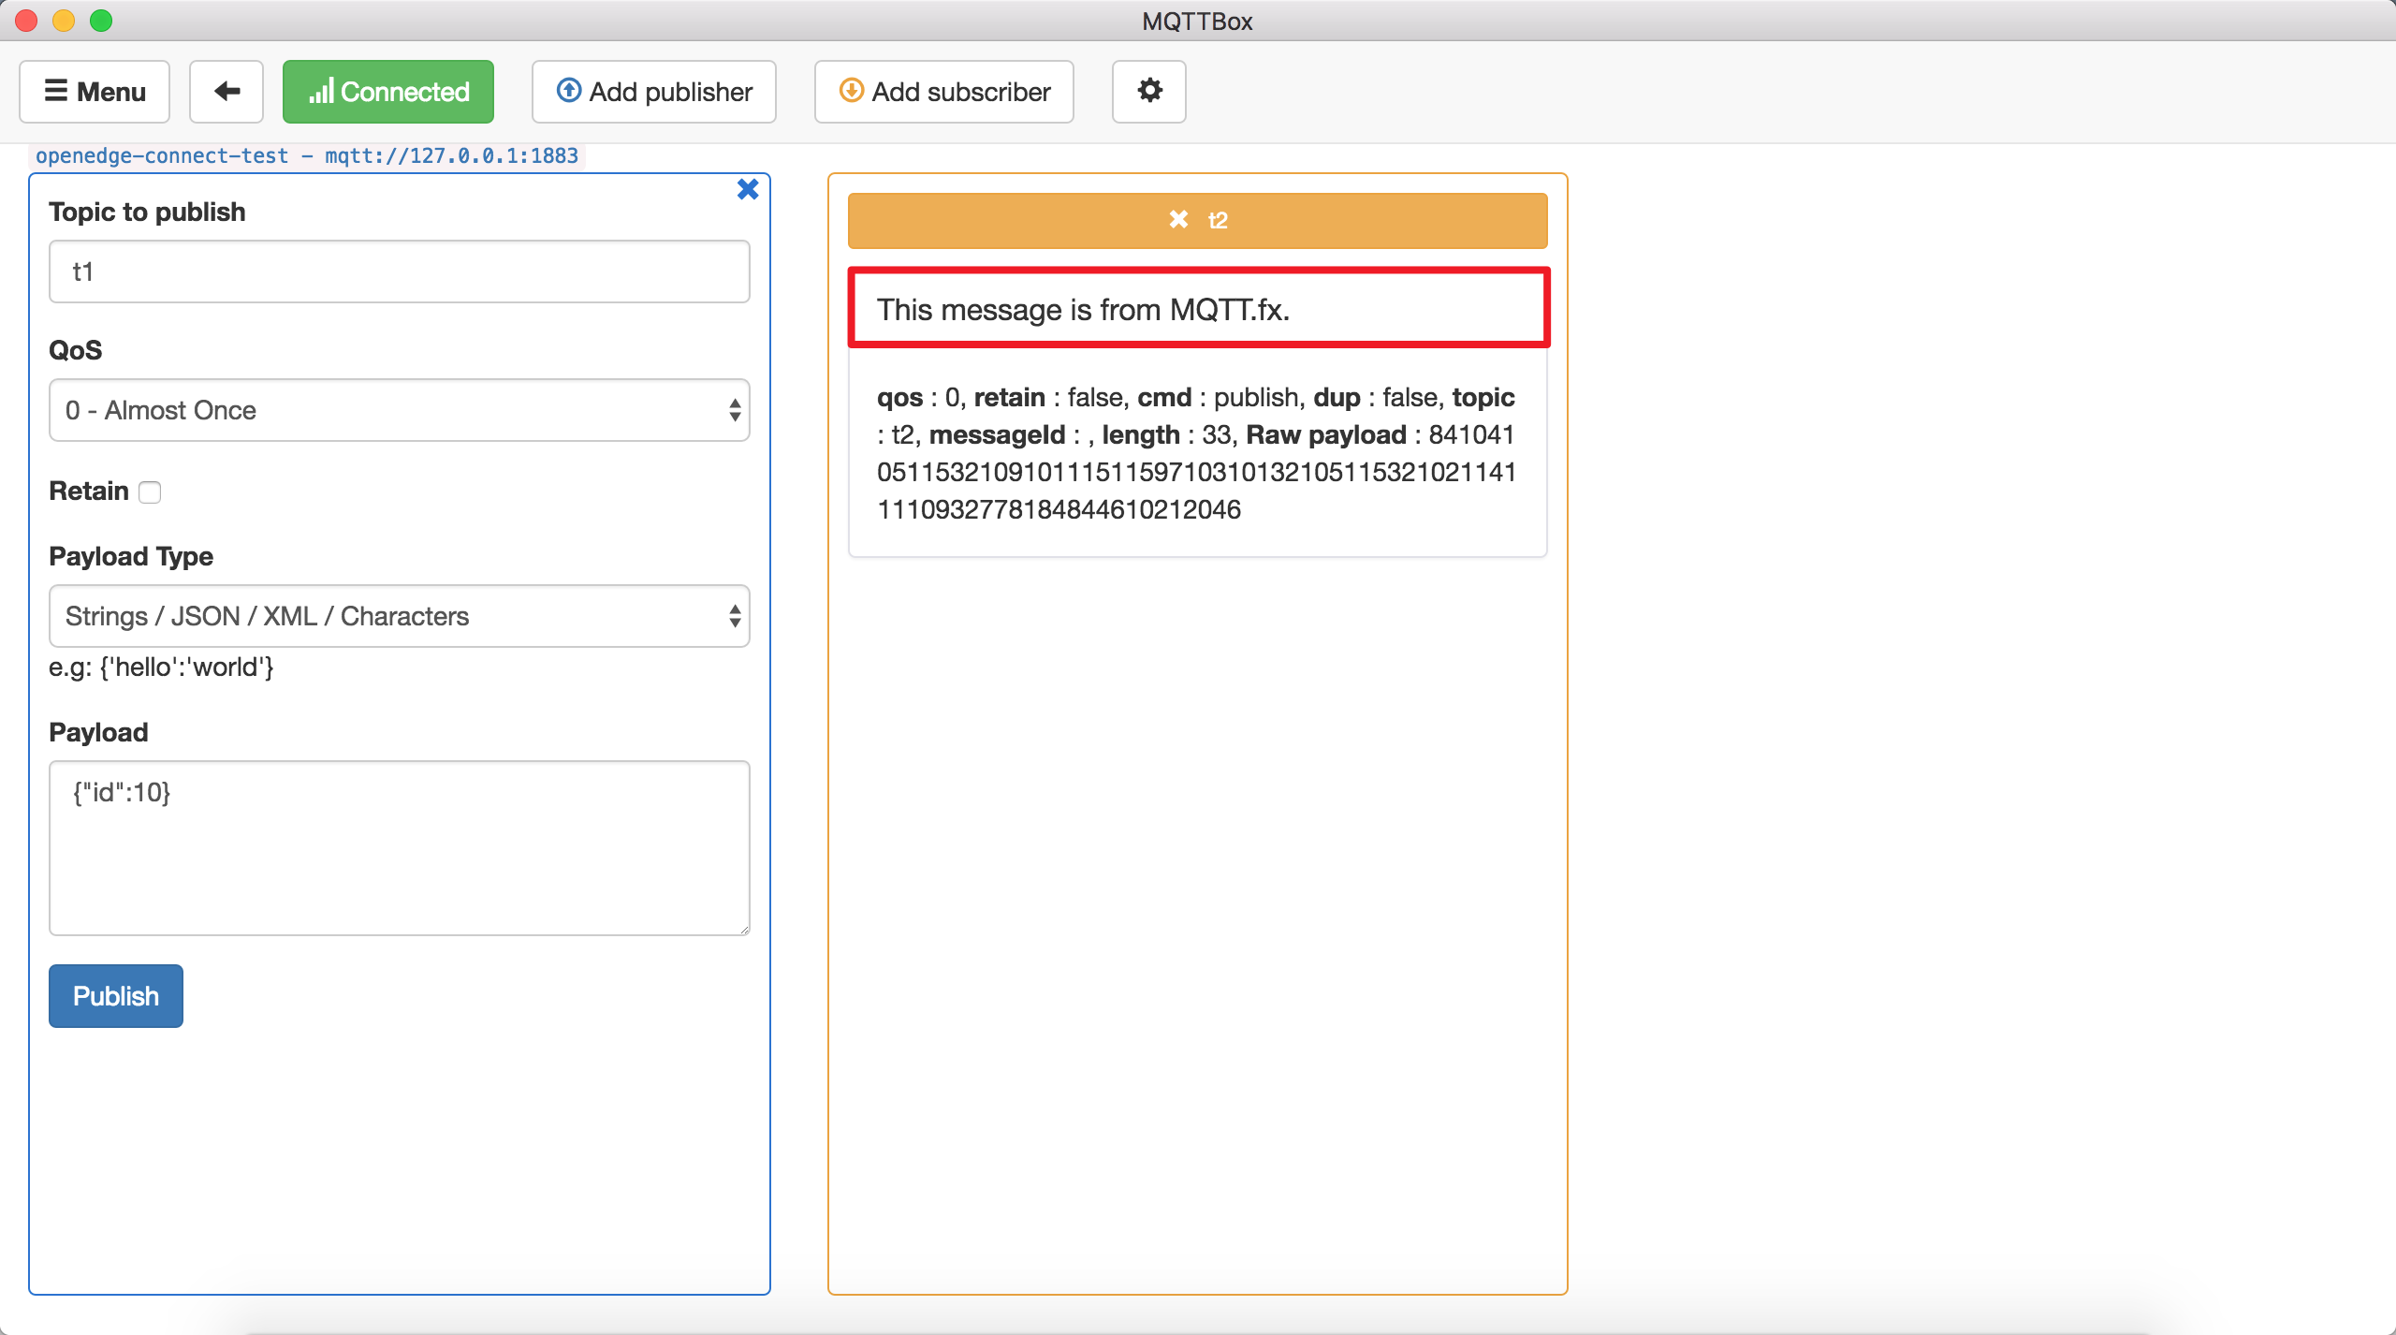Click the Publish button
2396x1335 pixels.
tap(116, 996)
